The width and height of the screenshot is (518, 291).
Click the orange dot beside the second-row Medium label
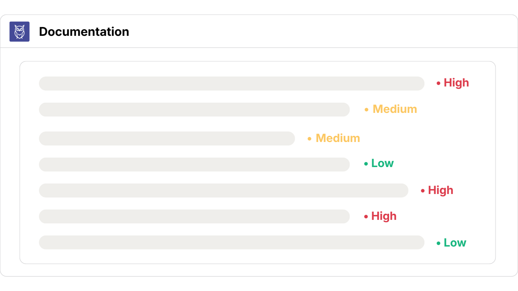pyautogui.click(x=366, y=110)
